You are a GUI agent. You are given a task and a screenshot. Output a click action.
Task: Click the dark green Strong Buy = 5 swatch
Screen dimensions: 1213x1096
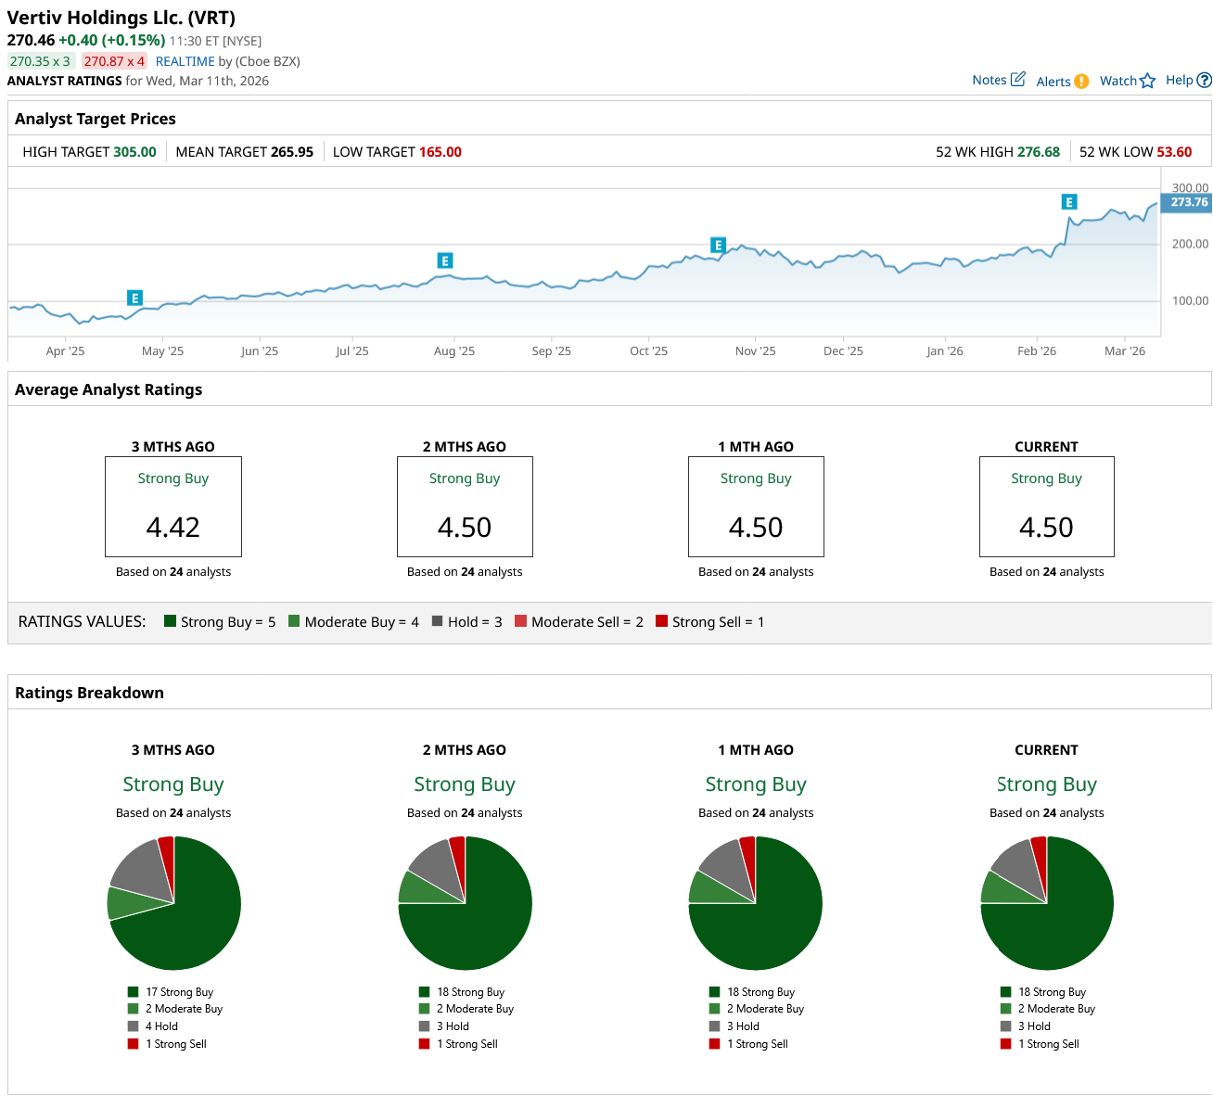pos(170,621)
